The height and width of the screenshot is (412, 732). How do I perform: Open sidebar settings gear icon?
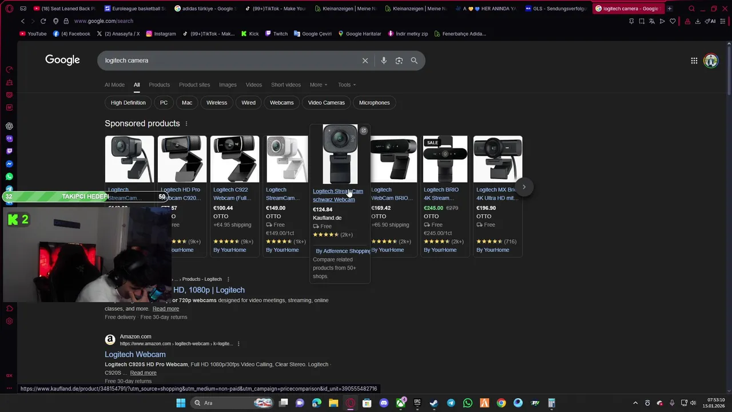click(9, 321)
